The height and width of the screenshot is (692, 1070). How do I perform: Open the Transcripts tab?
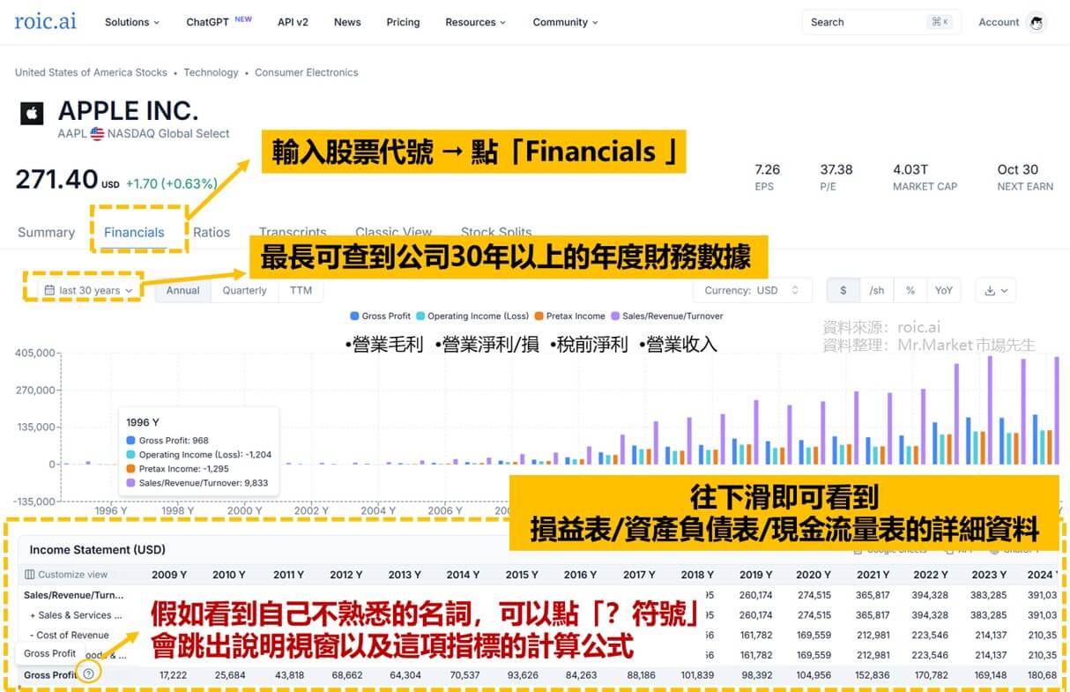pyautogui.click(x=293, y=232)
